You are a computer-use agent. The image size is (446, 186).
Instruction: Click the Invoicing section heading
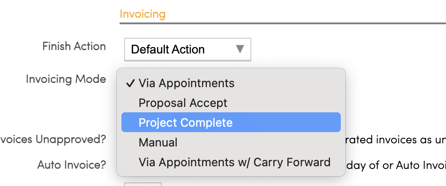pos(143,14)
